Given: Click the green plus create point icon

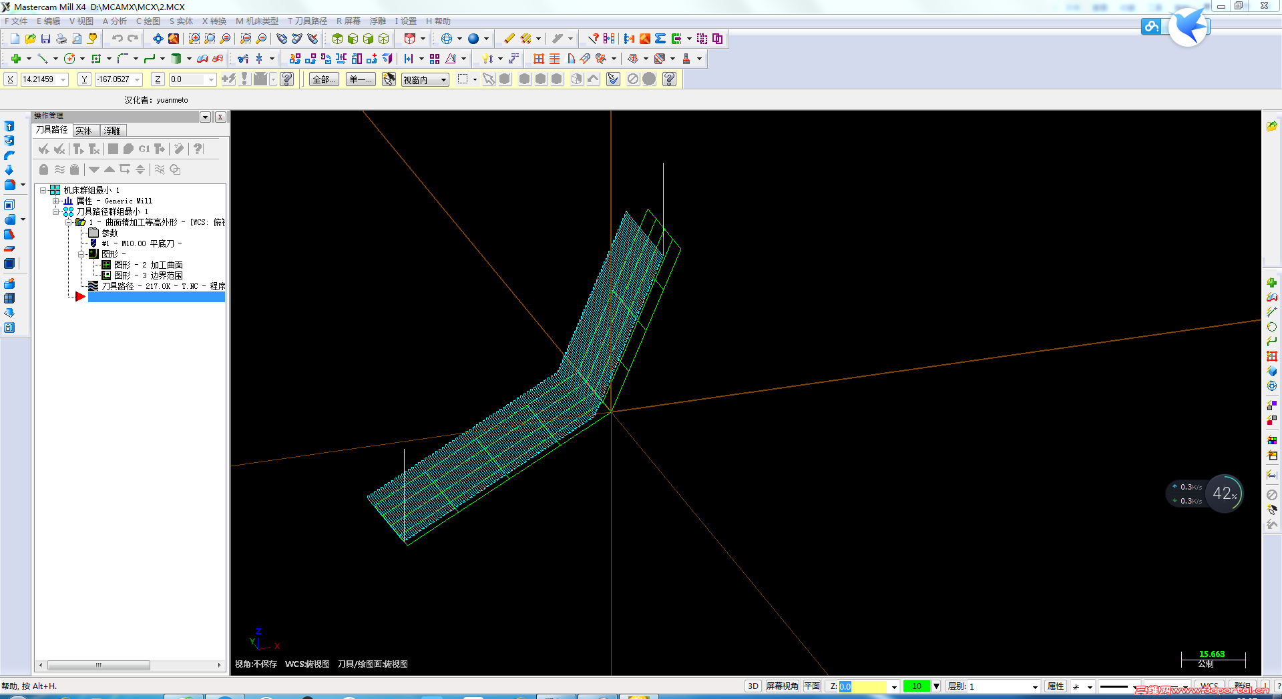Looking at the screenshot, I should [x=16, y=59].
